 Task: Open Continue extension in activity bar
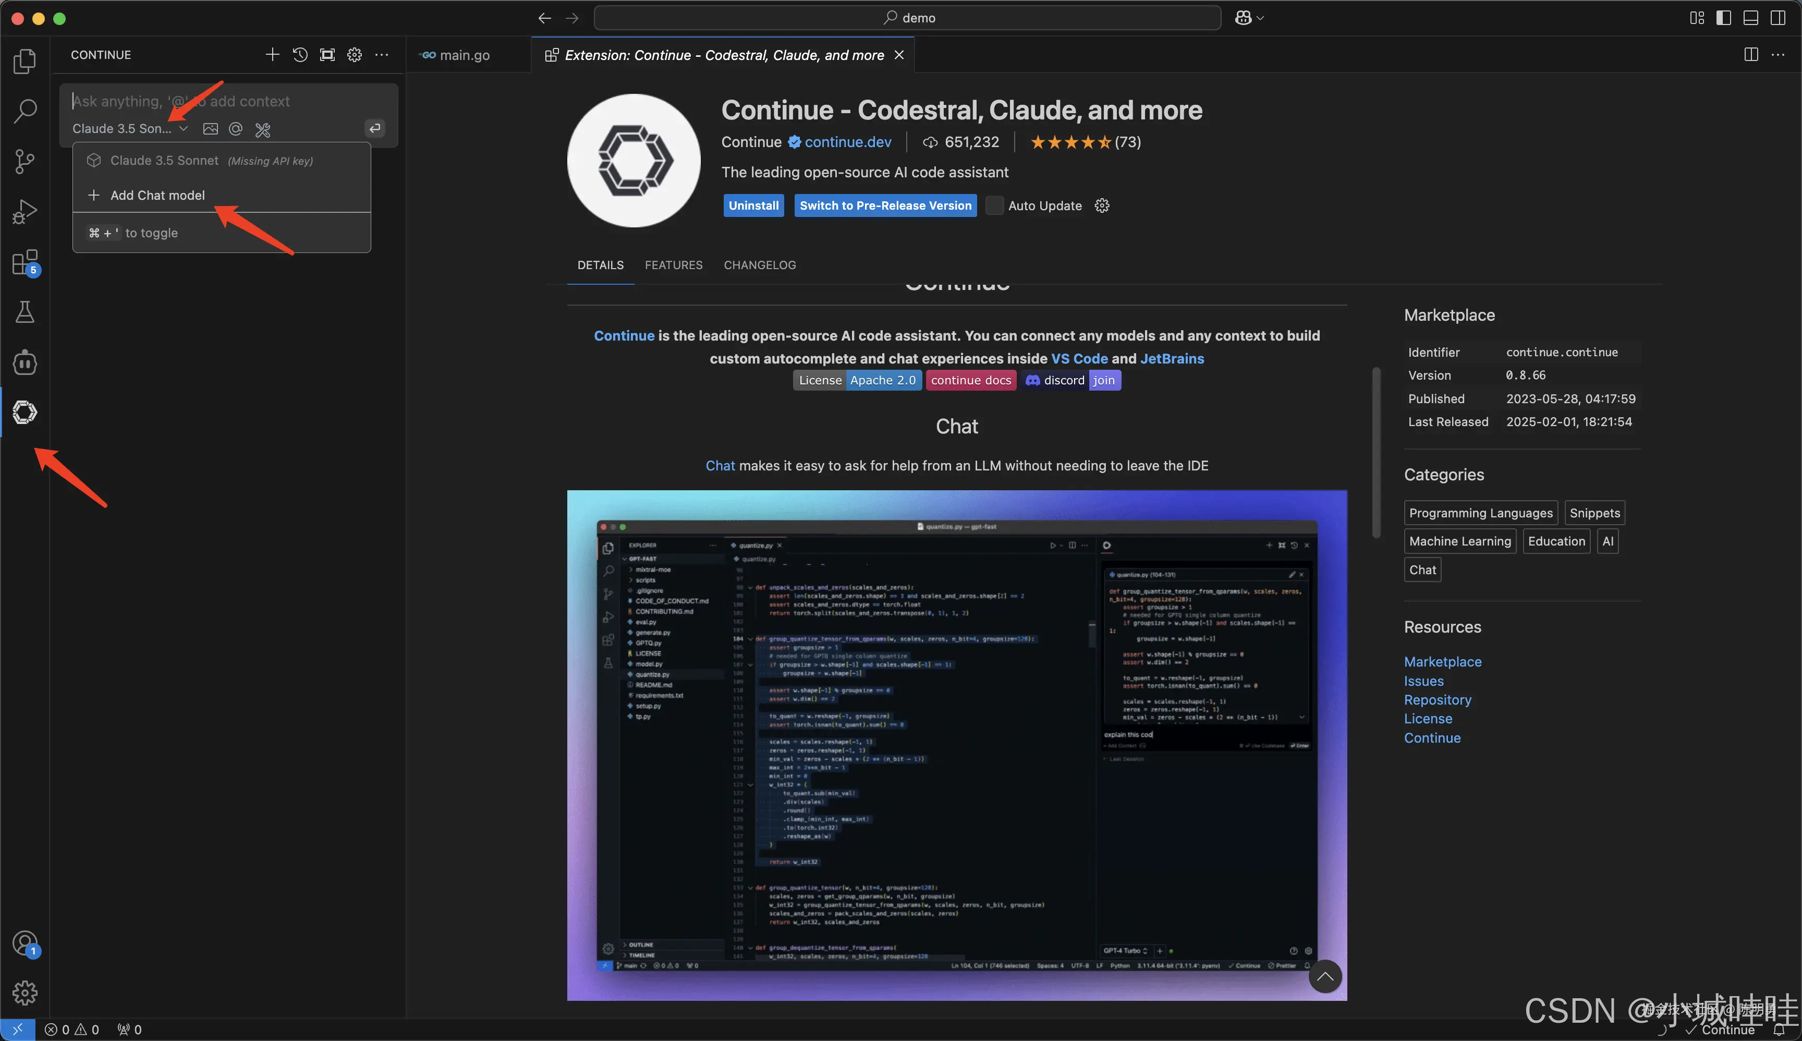(x=25, y=413)
